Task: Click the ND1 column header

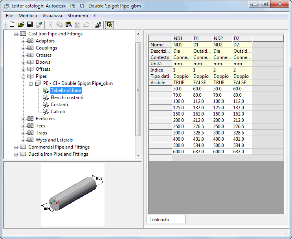Action: pos(182,39)
